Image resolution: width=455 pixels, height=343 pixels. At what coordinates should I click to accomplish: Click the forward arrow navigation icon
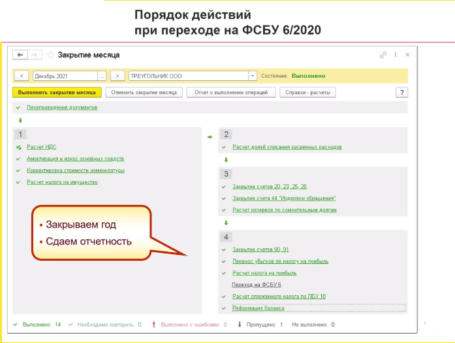tap(35, 55)
